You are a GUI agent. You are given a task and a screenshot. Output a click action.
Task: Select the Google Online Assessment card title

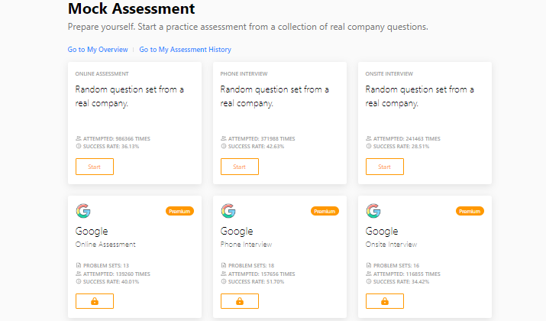pos(92,231)
